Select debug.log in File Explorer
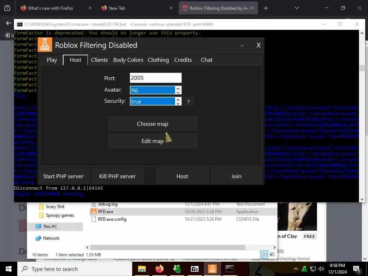 108,204
